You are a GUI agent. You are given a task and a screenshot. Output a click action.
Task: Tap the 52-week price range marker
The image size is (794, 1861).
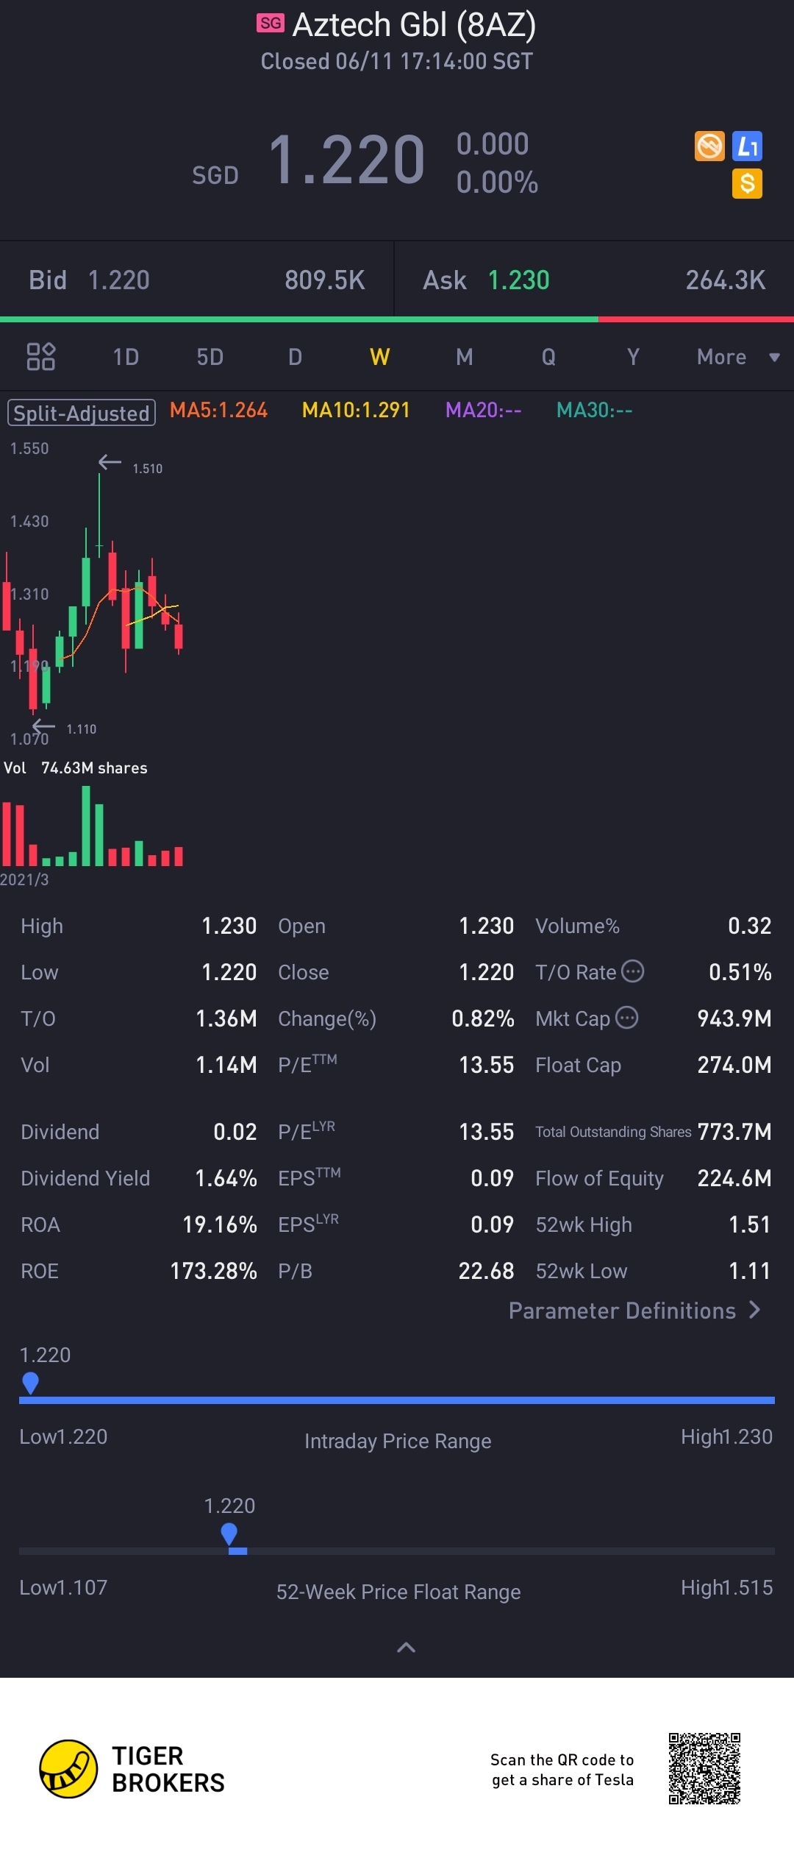point(229,1534)
